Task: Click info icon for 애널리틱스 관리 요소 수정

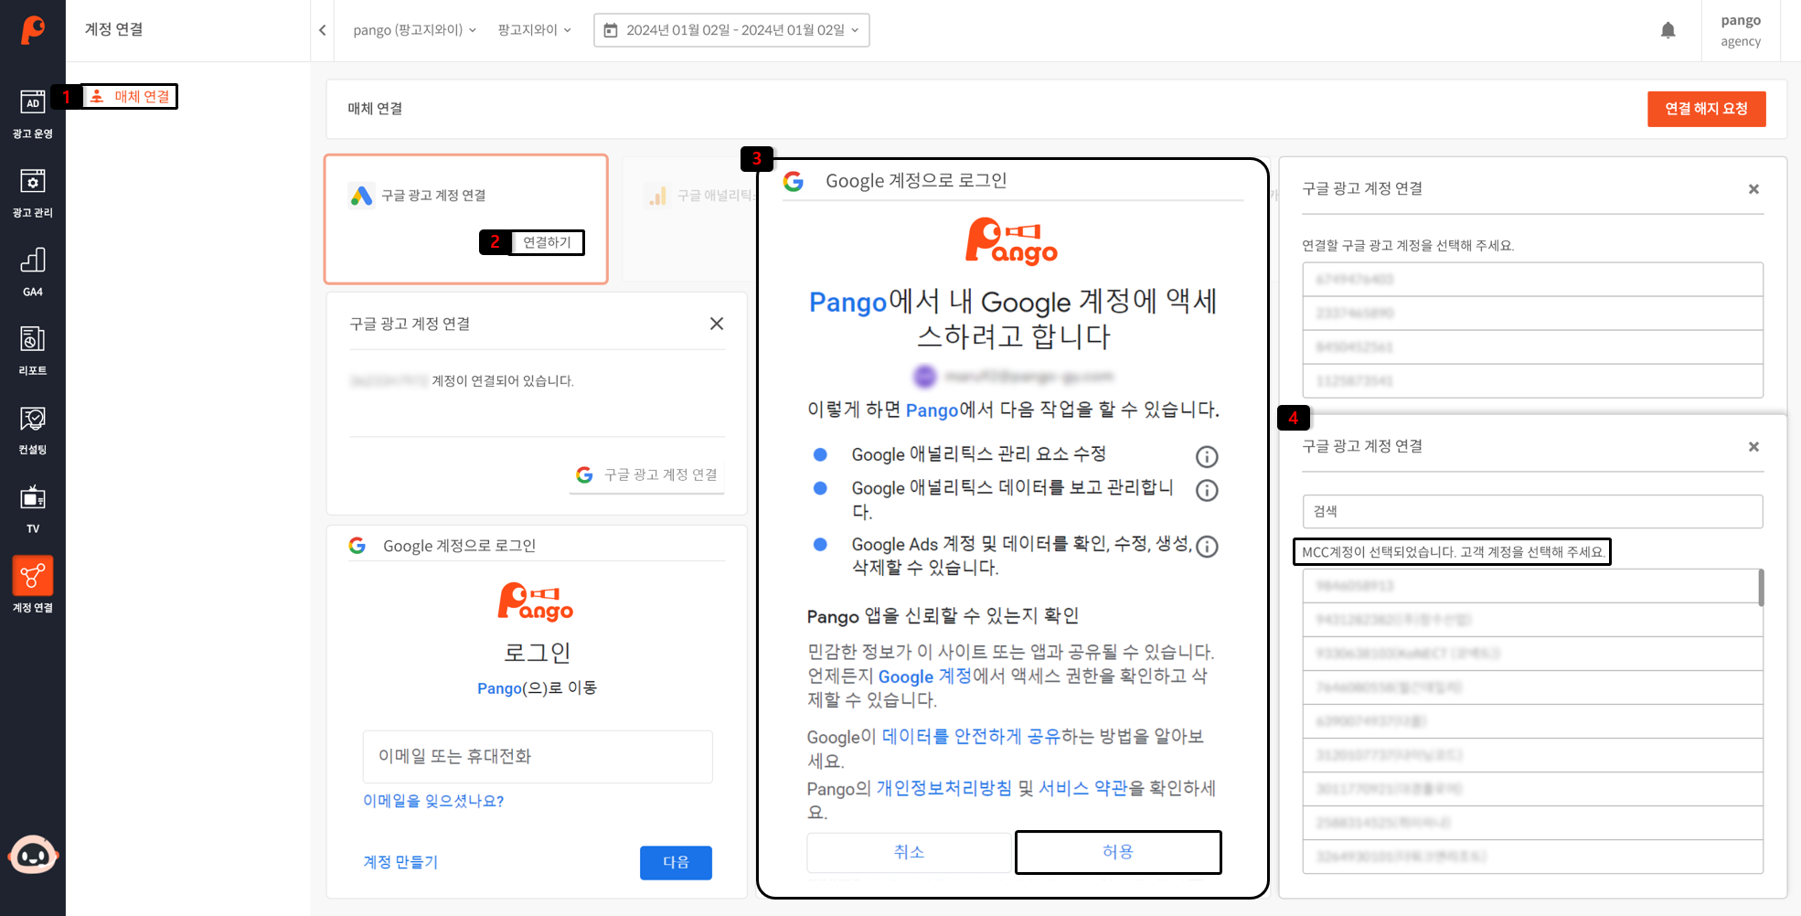Action: pyautogui.click(x=1207, y=456)
